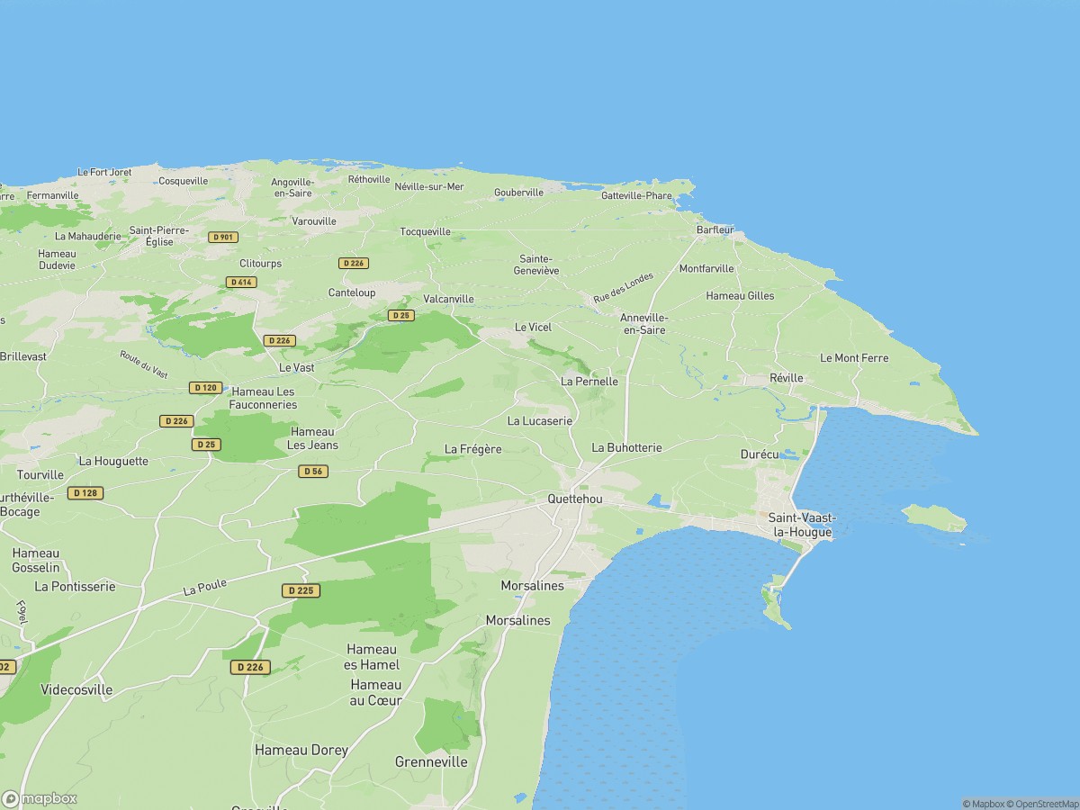
Task: Click the Videcosville place label
Action: point(76,689)
